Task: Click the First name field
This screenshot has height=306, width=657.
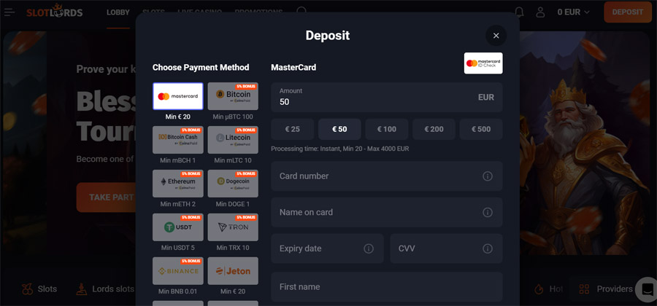Action: click(387, 287)
